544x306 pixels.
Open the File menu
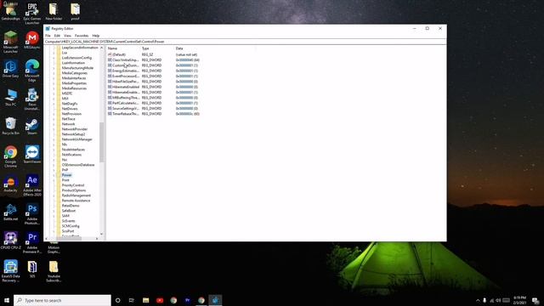[48, 36]
